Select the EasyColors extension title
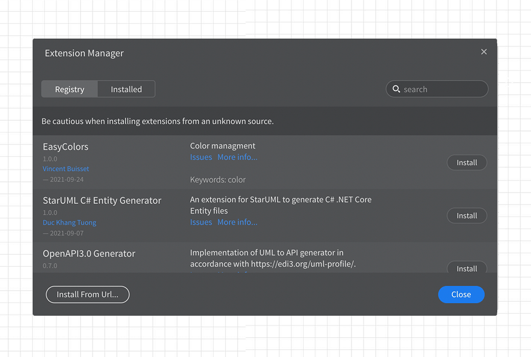The height and width of the screenshot is (357, 531). [65, 146]
